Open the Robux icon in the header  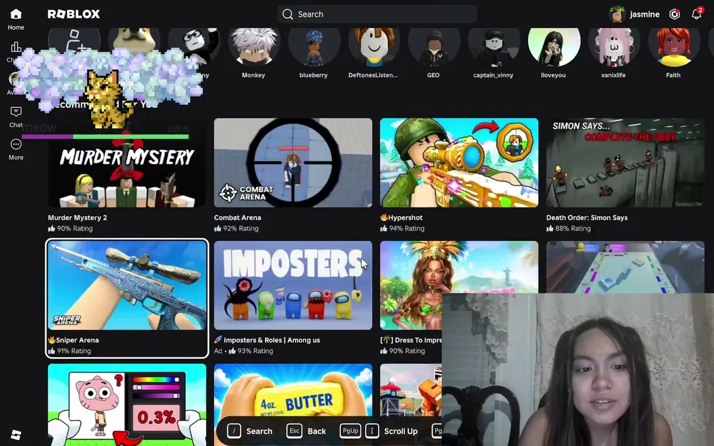(x=674, y=14)
